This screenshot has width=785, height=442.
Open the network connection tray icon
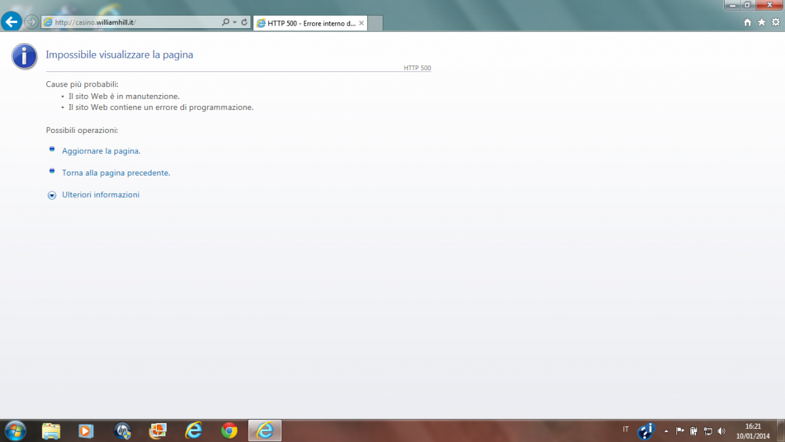(x=707, y=431)
